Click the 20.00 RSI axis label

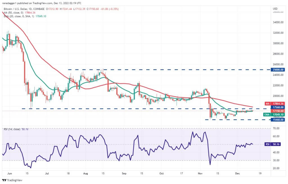(x=276, y=168)
